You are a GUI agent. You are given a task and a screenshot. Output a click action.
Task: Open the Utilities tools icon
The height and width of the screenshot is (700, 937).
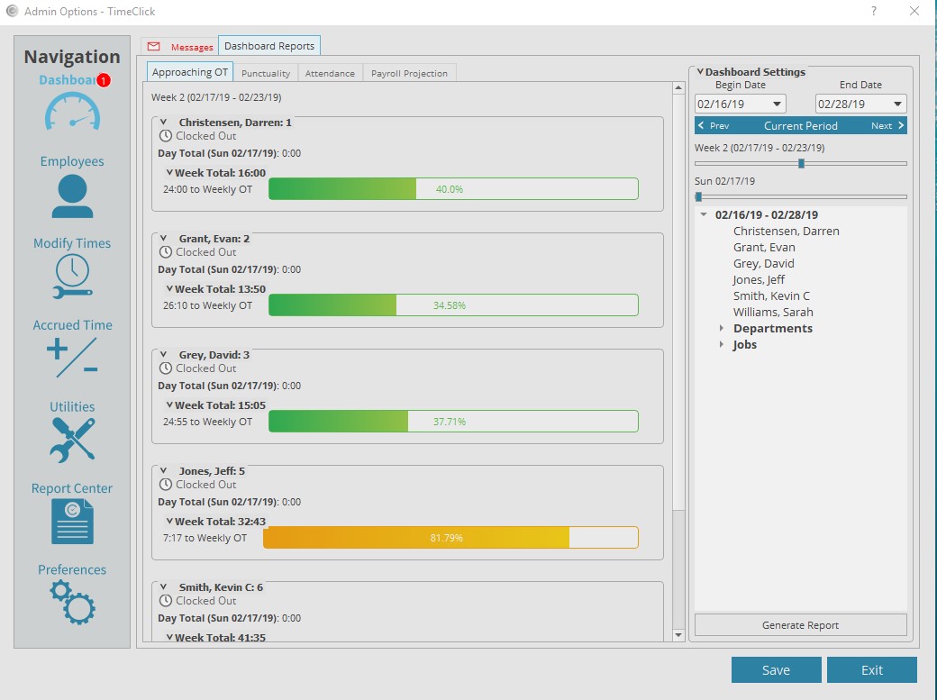coord(72,440)
